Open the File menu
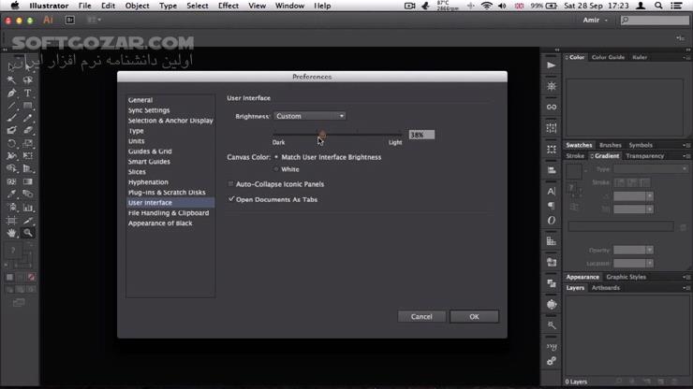693x389 pixels. [x=84, y=6]
